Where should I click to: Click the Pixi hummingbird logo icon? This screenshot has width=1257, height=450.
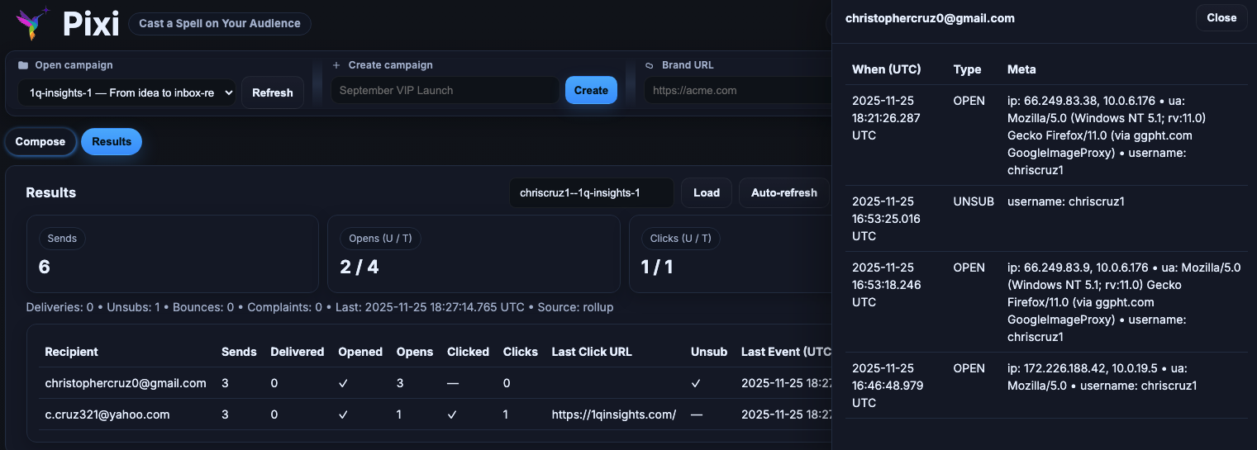[x=31, y=23]
